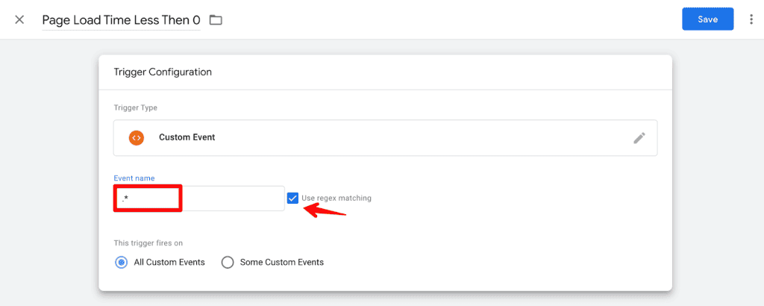Click the Trigger Configuration heading
The height and width of the screenshot is (306, 764).
tap(163, 72)
